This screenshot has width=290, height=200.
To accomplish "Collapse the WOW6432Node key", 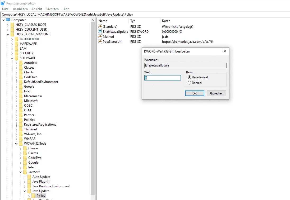I will (x=16, y=144).
